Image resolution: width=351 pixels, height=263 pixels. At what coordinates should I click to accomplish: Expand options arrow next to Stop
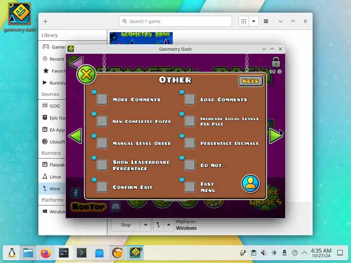click(146, 225)
